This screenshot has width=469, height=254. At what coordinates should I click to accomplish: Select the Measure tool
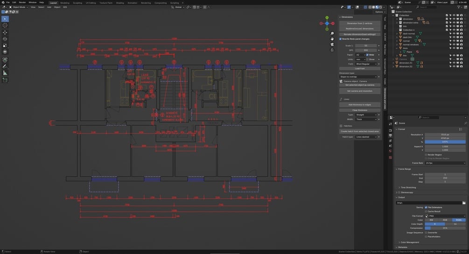tap(5, 73)
